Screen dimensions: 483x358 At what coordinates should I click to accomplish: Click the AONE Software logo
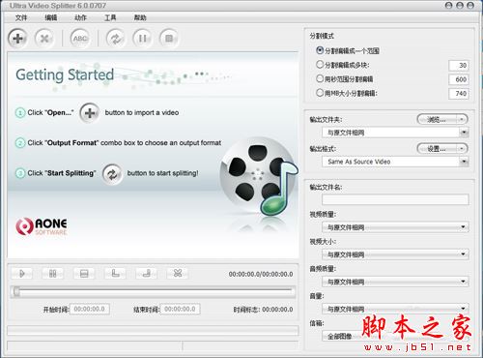(42, 226)
